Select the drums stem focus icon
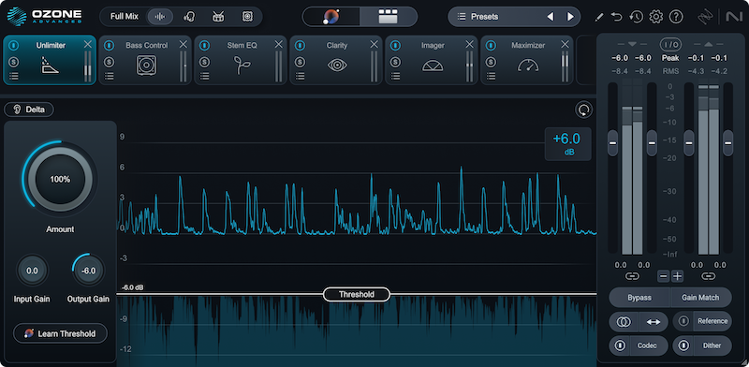The height and width of the screenshot is (367, 749). tap(218, 17)
